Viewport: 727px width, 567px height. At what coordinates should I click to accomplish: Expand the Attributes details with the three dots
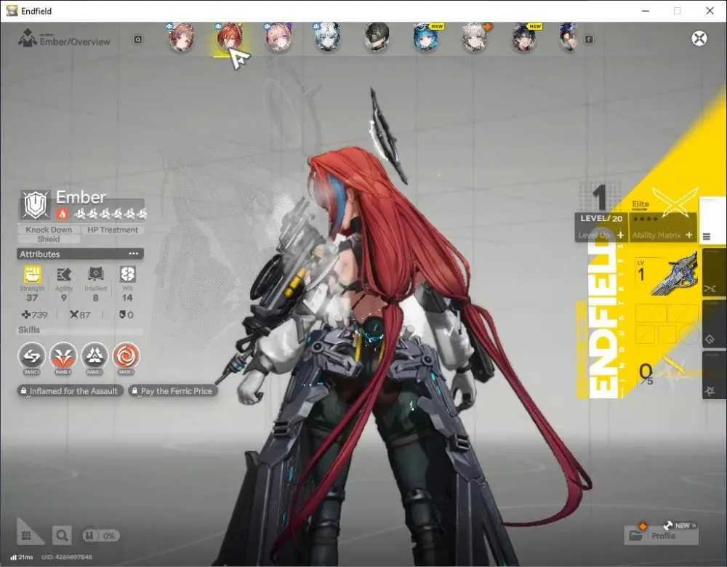point(134,254)
